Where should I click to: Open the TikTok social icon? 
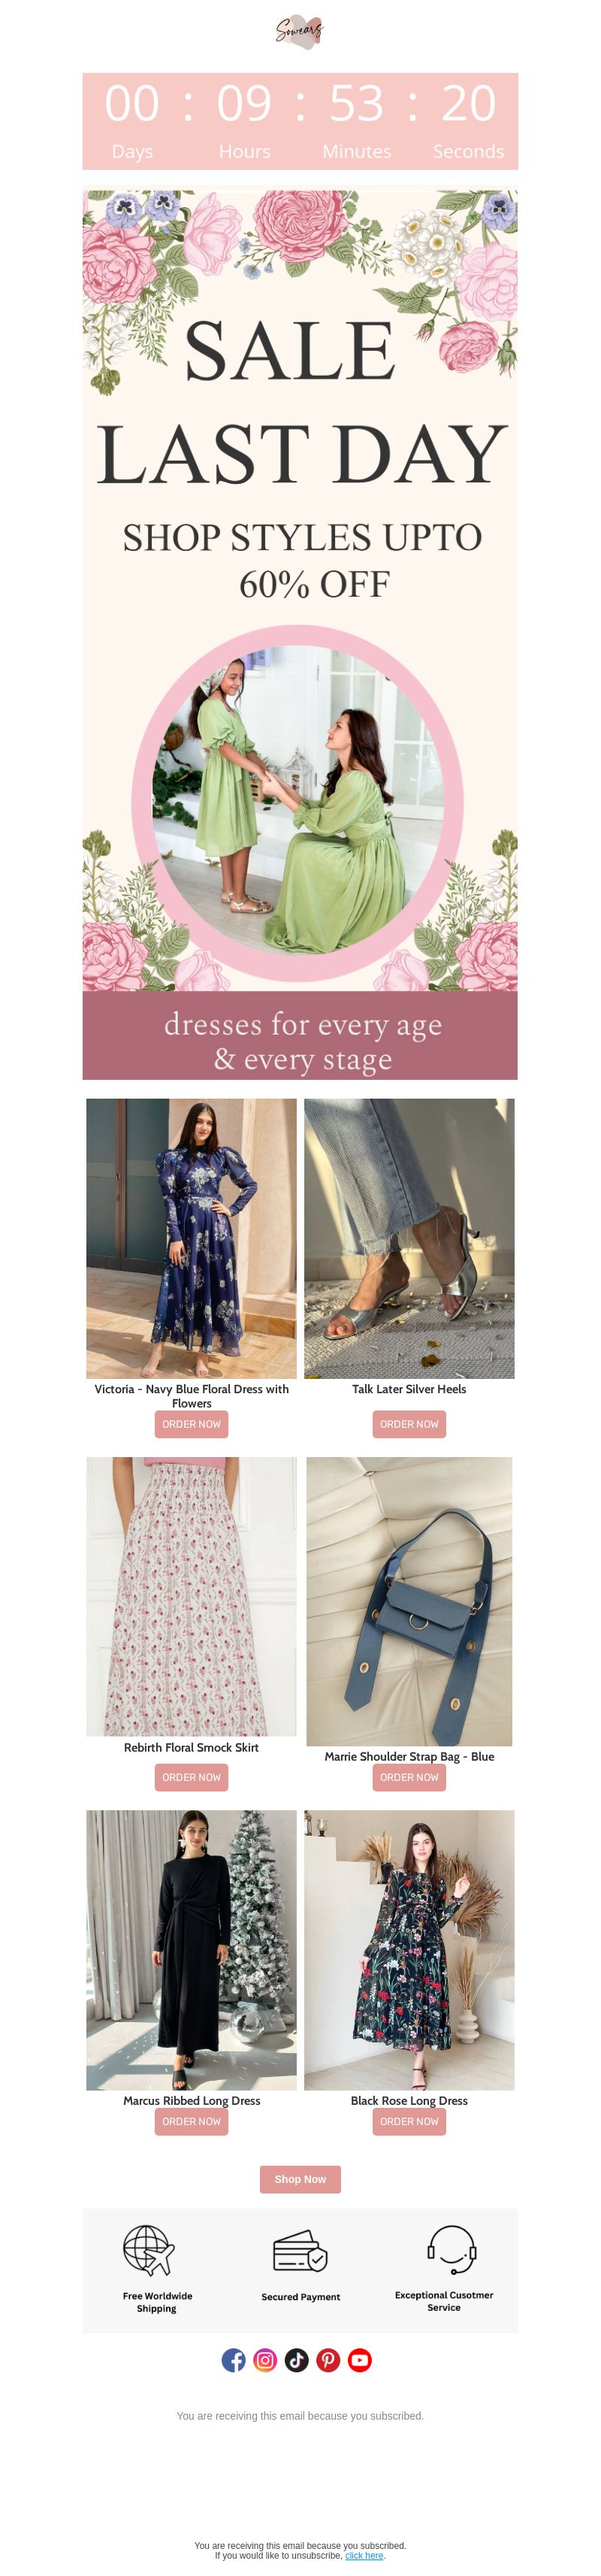(297, 2360)
